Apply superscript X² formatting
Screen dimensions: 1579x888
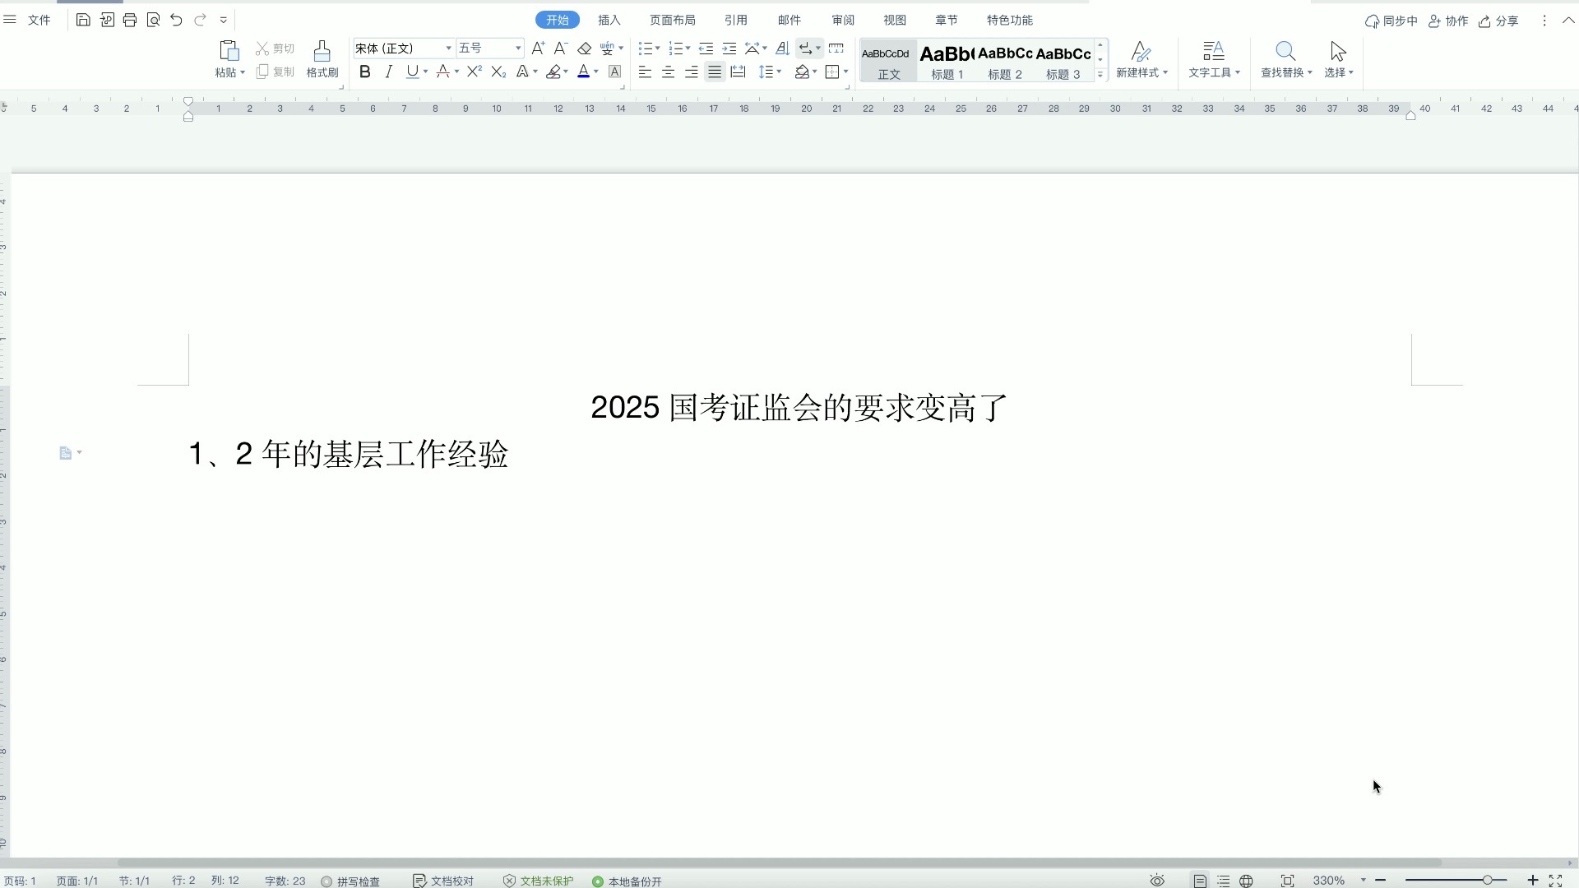(475, 72)
